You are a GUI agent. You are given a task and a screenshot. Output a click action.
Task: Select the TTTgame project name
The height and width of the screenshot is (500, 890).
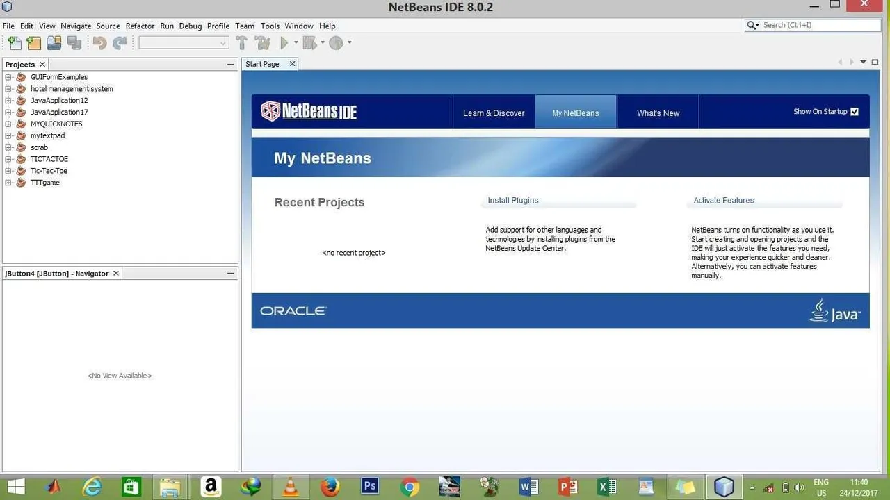(x=45, y=183)
